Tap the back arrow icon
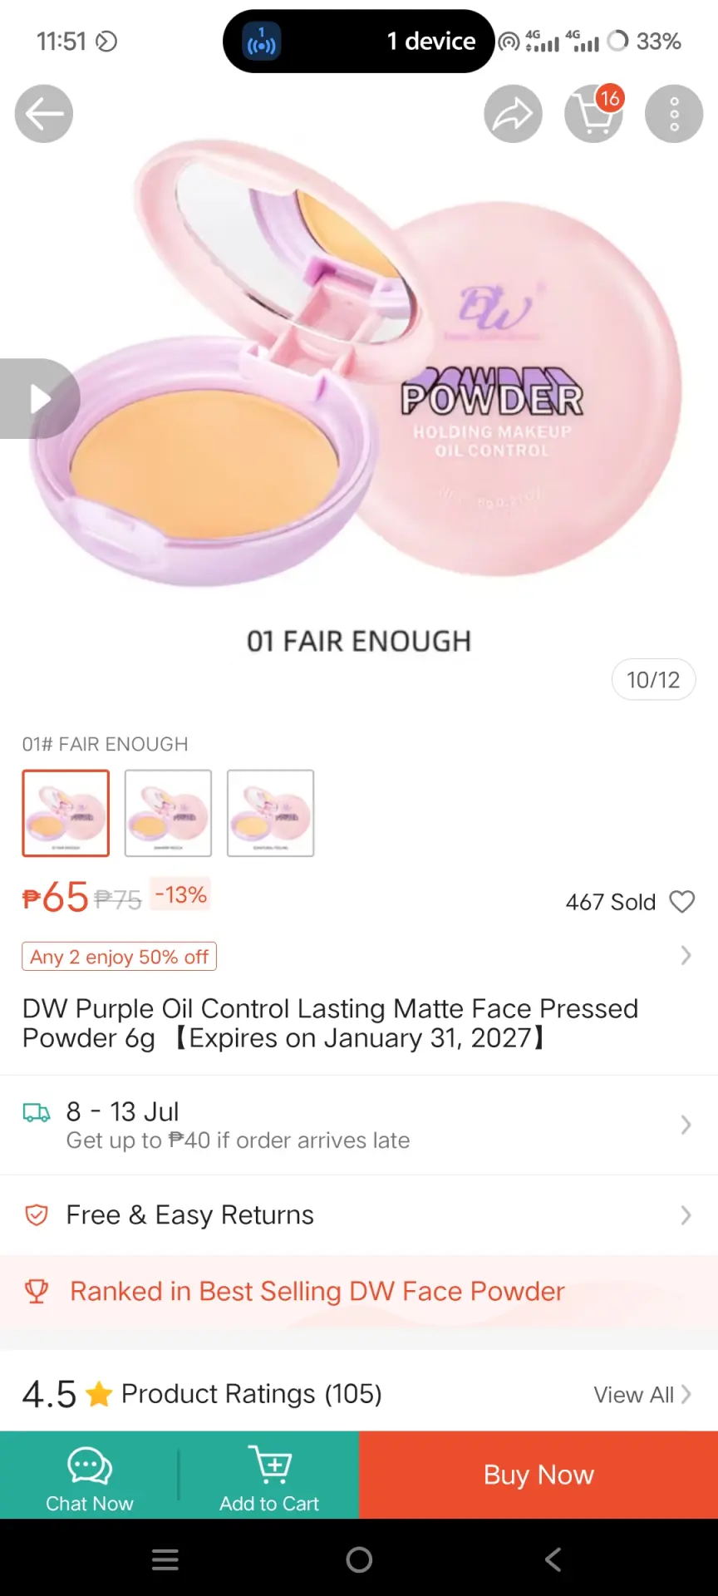Screen dimensions: 718x1596 [x=44, y=114]
